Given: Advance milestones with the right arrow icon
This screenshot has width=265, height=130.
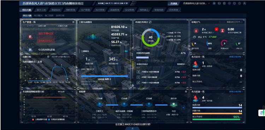Looking at the screenshot, I should (x=183, y=107).
